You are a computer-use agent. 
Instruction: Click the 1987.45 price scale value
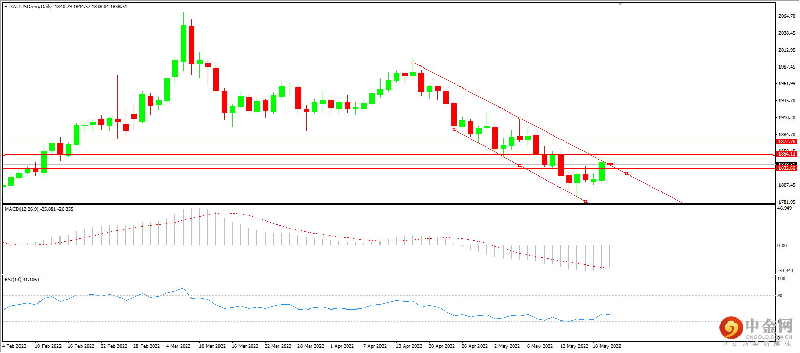tap(787, 67)
